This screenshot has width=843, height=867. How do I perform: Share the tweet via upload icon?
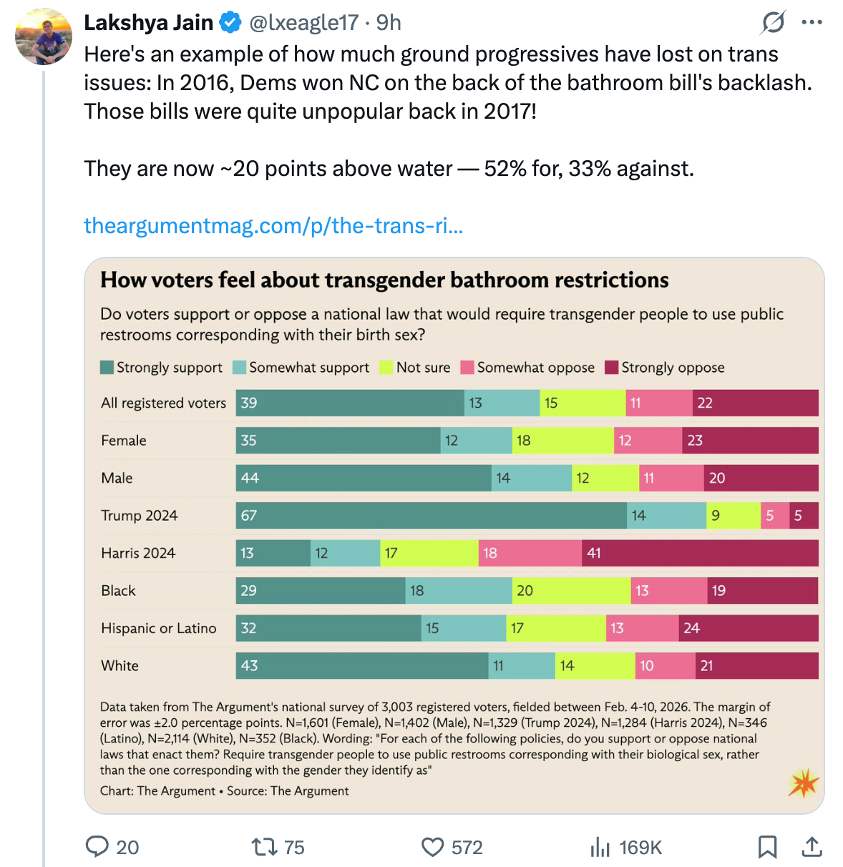(x=812, y=847)
